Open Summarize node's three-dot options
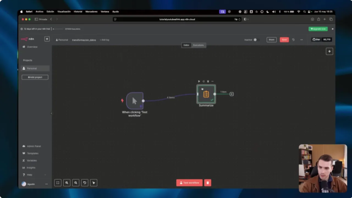The image size is (352, 198). tap(212, 81)
